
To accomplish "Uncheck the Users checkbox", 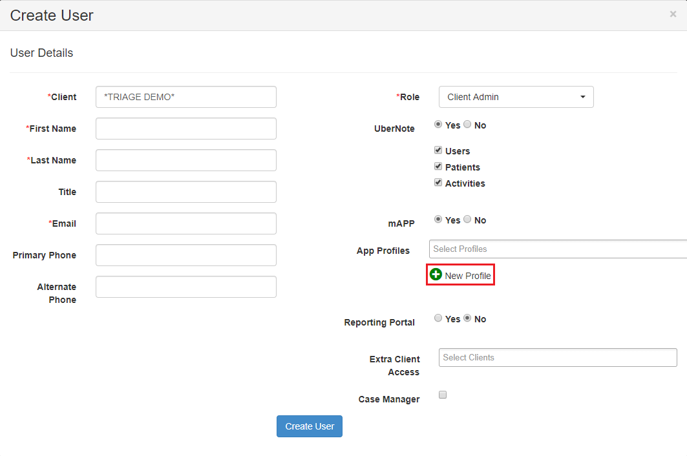I will [438, 150].
